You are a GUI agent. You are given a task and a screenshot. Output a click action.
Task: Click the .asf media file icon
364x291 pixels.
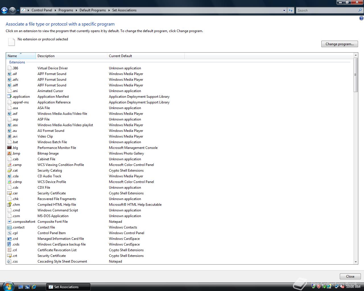coord(9,114)
